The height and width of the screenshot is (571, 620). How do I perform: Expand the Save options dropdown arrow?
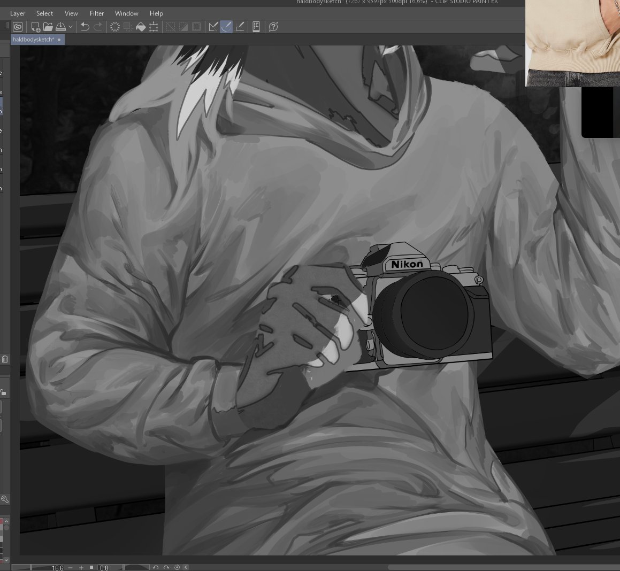(x=71, y=27)
